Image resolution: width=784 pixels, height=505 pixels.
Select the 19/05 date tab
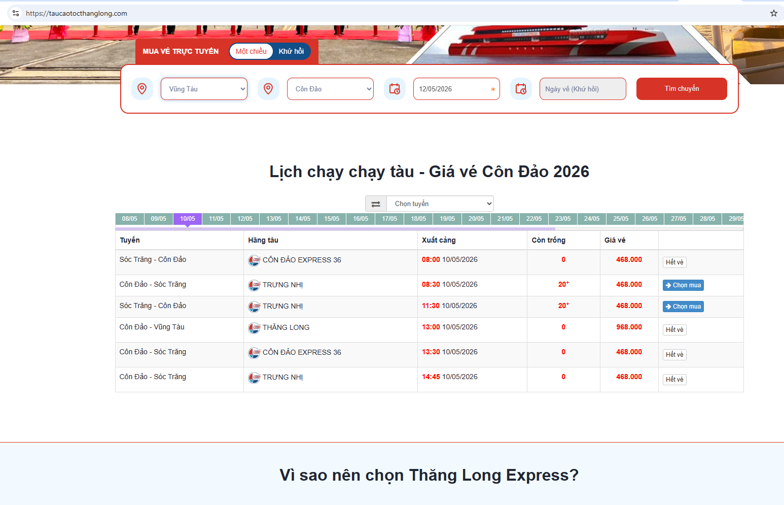pos(447,219)
